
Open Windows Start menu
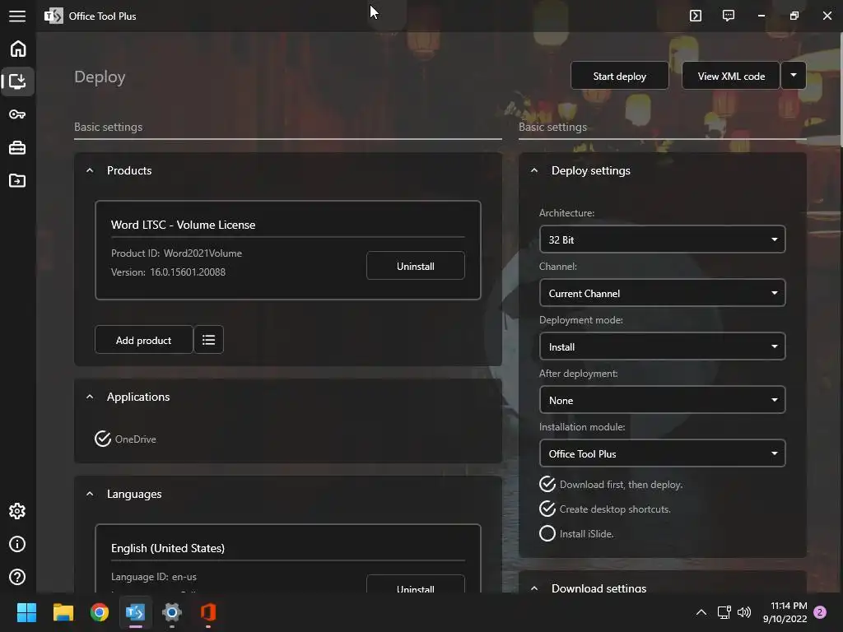coord(26,612)
